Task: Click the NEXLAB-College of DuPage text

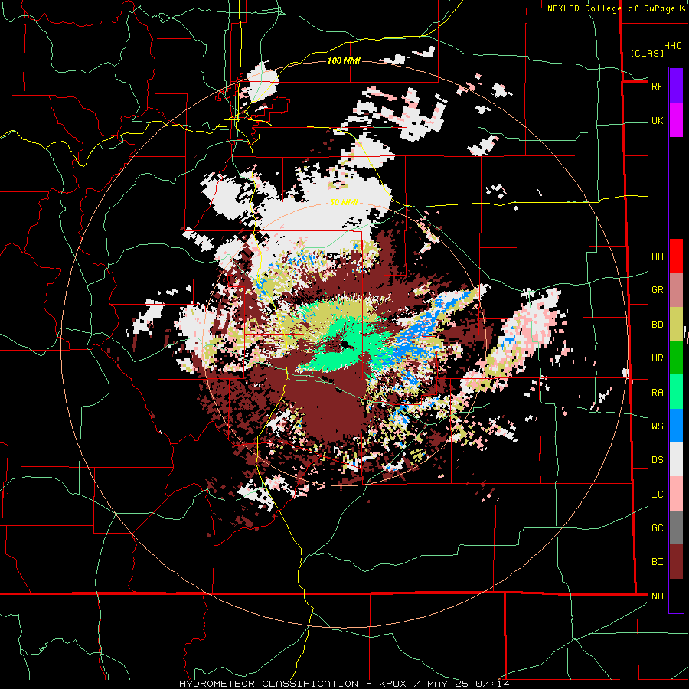Action: coord(611,8)
